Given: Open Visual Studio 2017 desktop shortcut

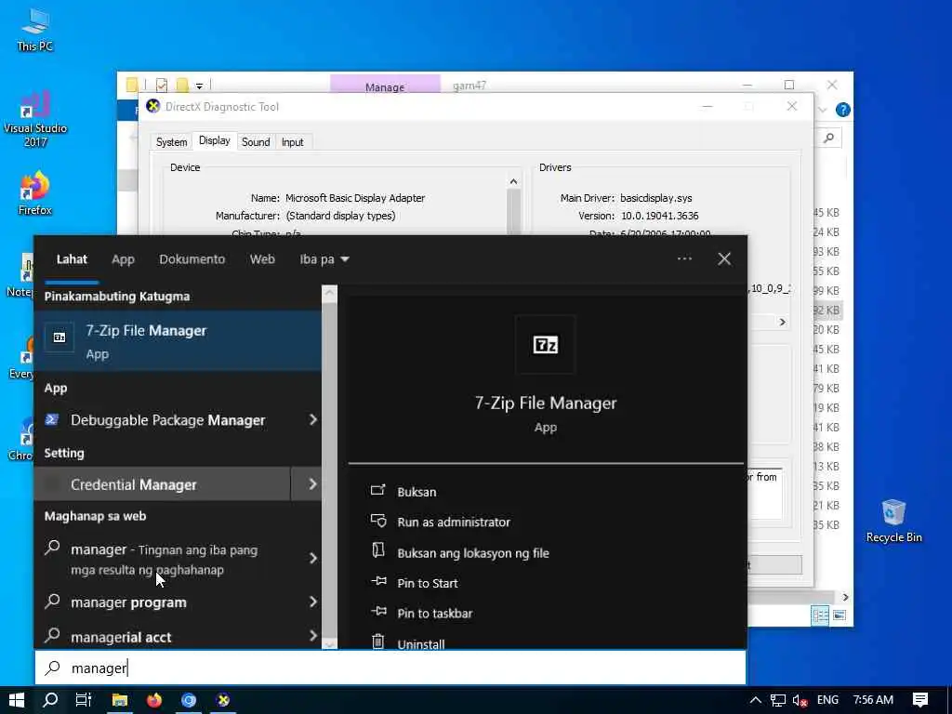Looking at the screenshot, I should (x=35, y=119).
